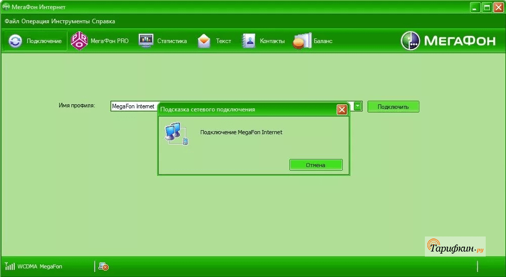The width and height of the screenshot is (506, 277).
Task: Click the Подключение sync arrows icon
Action: 15,41
